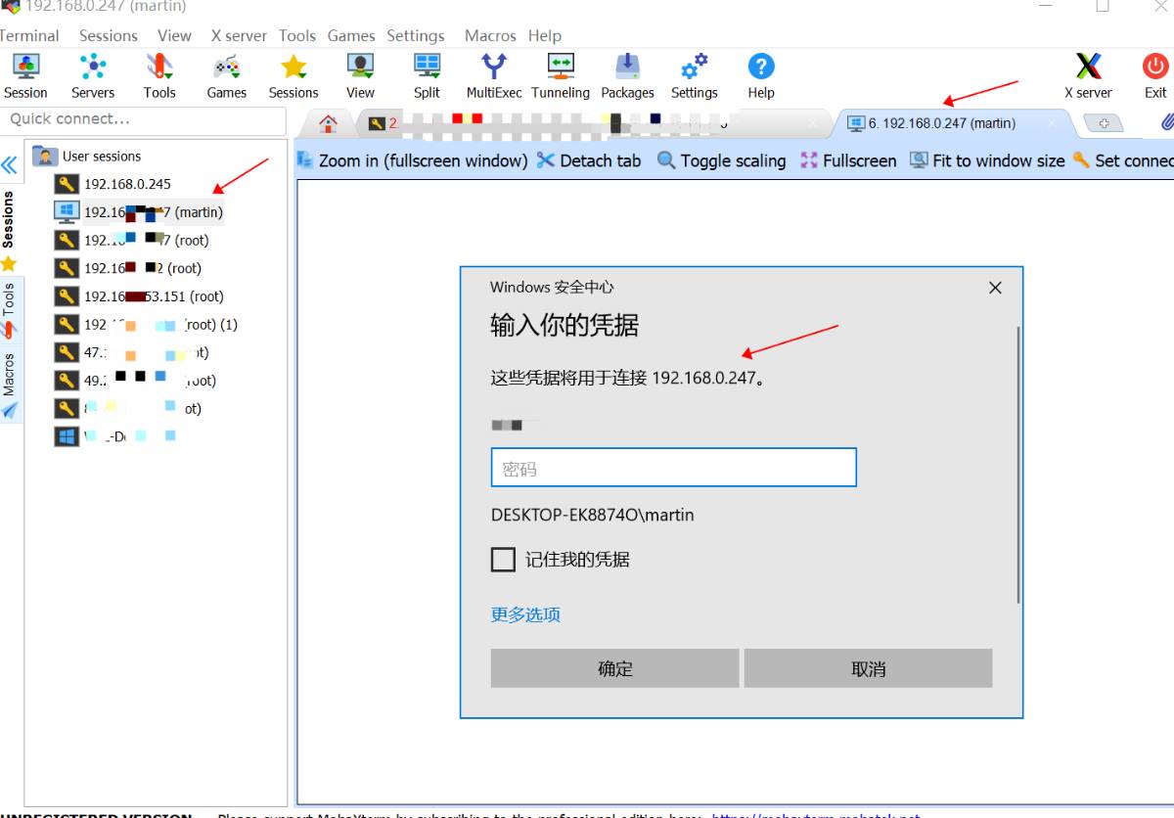Click the home tab icon
The width and height of the screenshot is (1174, 818).
329,123
